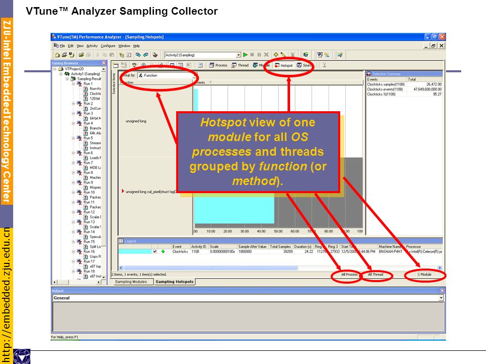Click the Tuning Browser scroll-up arrow
This screenshot has height=364, width=486.
point(103,69)
